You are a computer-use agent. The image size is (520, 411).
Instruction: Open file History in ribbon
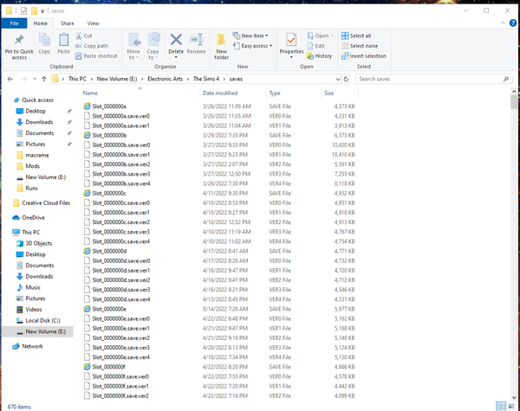pyautogui.click(x=319, y=56)
